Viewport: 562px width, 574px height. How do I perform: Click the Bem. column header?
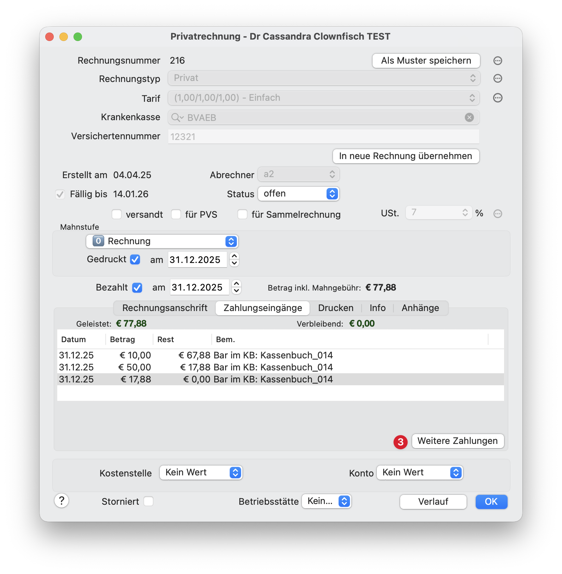[350, 340]
